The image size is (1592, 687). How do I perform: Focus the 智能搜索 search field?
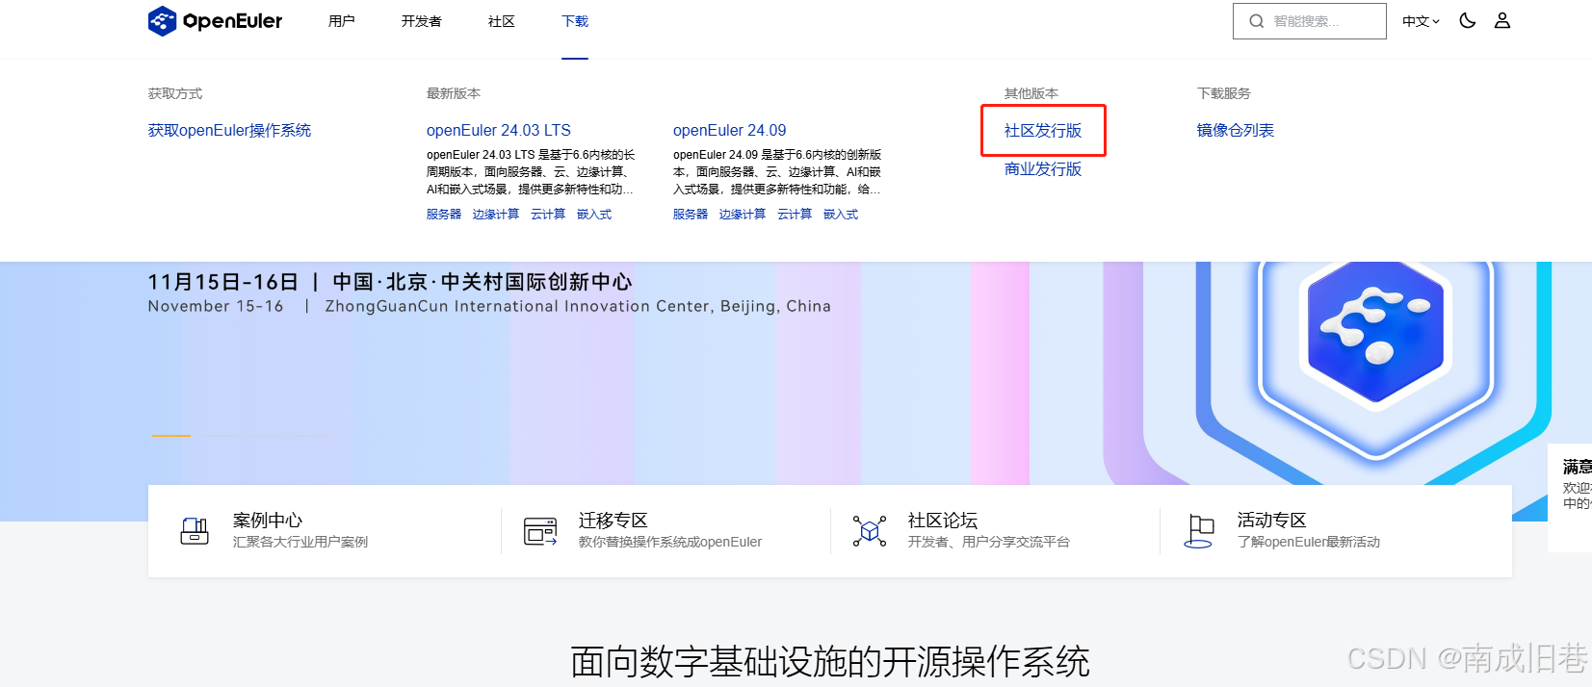coord(1310,21)
